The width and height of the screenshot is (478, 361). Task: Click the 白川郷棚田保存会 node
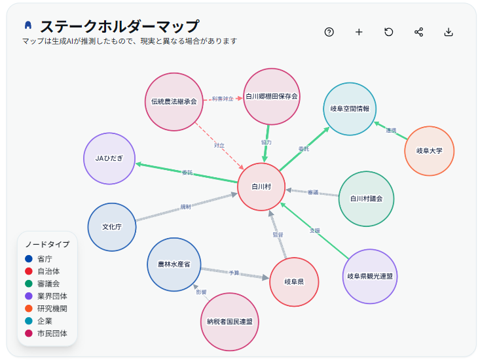(272, 96)
